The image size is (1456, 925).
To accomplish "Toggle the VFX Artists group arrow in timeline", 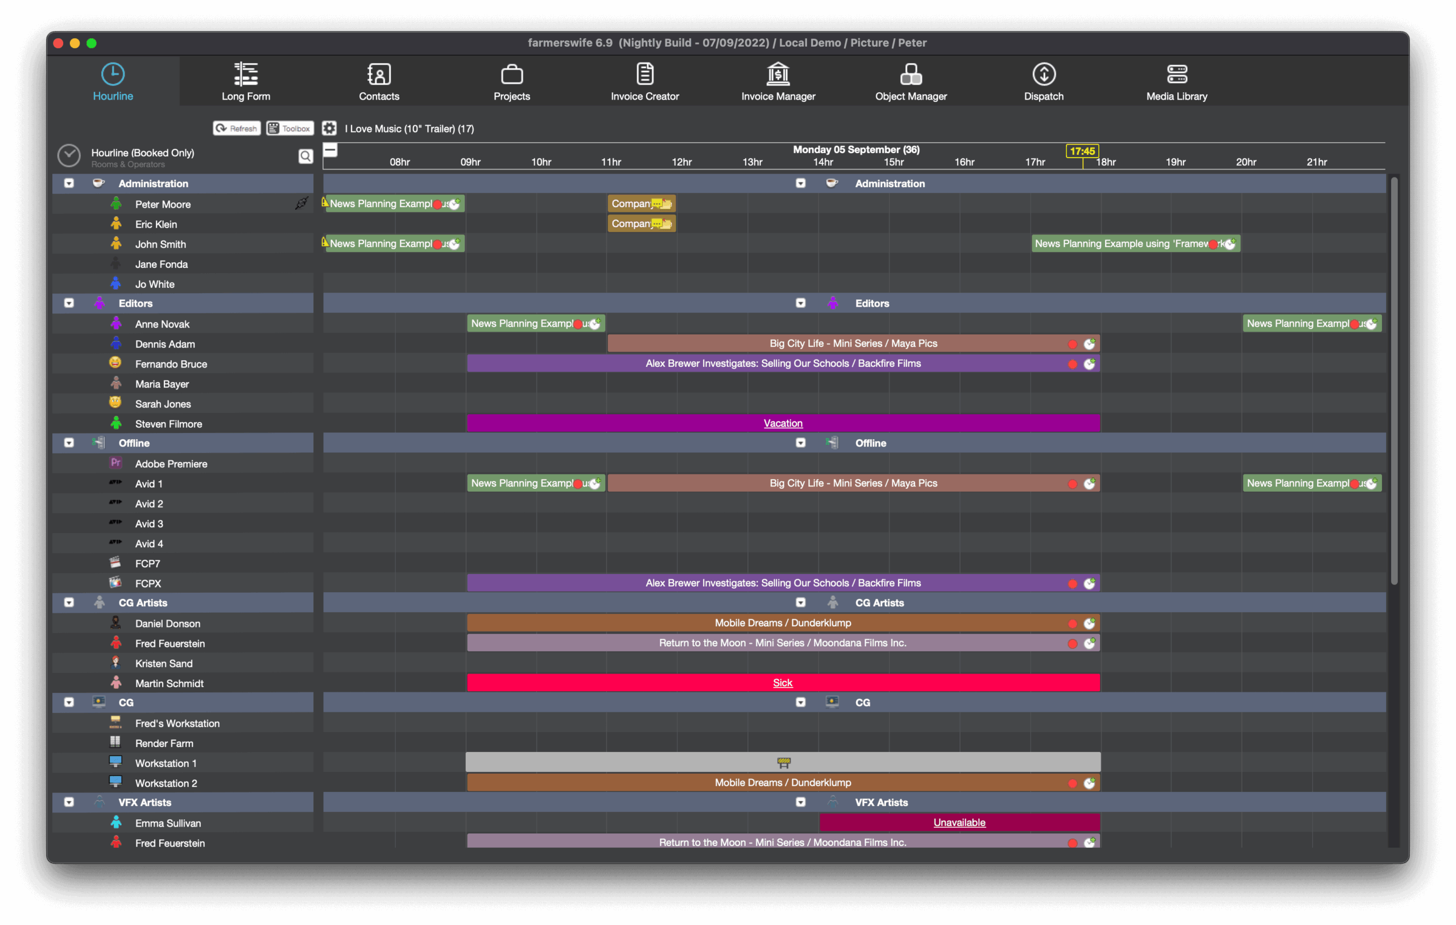I will pyautogui.click(x=800, y=802).
